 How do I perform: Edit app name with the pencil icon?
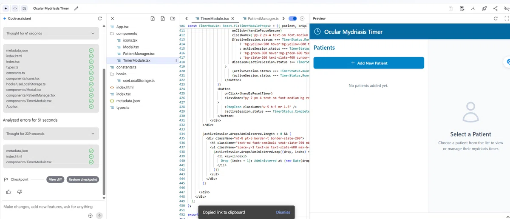click(x=76, y=8)
